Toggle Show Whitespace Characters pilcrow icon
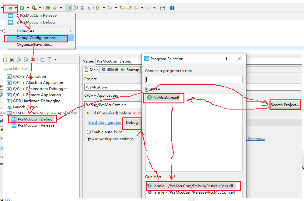Image resolution: width=304 pixels, height=201 pixels. (x=89, y=8)
